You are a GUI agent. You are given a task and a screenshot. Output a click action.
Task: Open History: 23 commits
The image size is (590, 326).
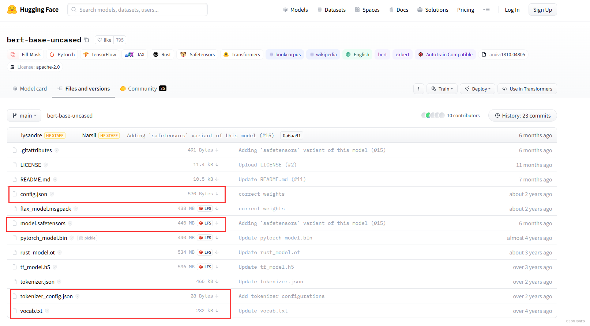click(x=522, y=115)
